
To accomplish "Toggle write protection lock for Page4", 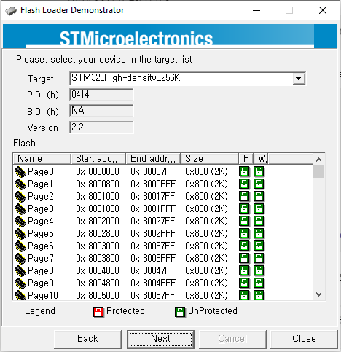I will click(259, 221).
